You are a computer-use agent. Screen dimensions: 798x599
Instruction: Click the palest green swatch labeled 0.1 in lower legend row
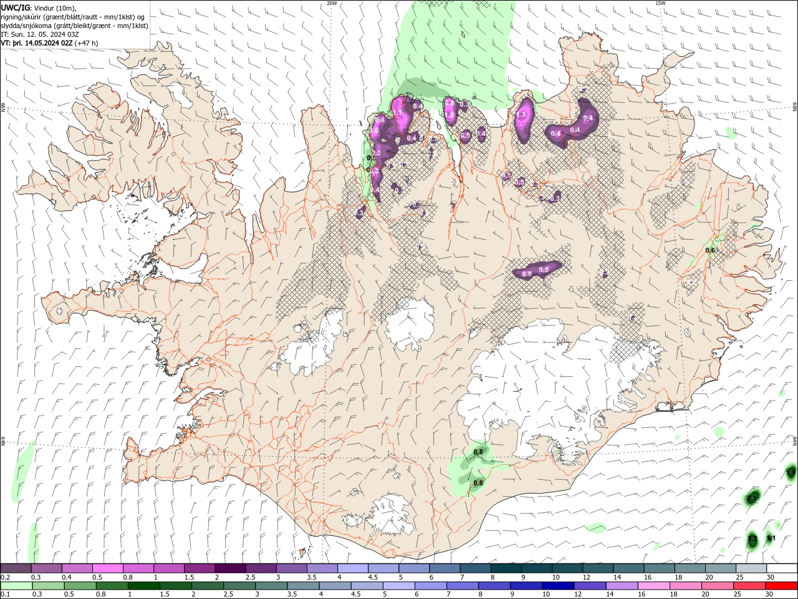tap(16, 586)
